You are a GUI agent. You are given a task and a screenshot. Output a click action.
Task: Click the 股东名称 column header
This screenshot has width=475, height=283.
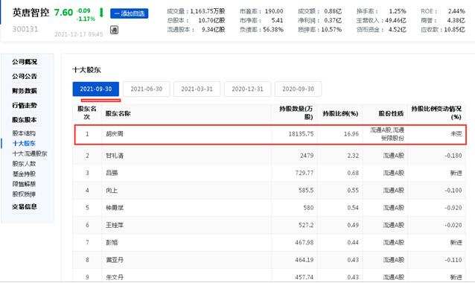pyautogui.click(x=118, y=114)
